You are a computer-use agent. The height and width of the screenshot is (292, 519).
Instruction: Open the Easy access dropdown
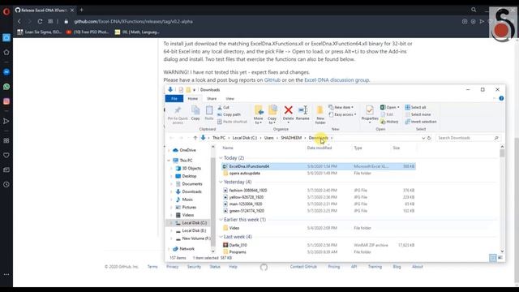coord(342,114)
